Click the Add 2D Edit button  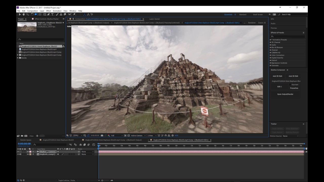(277, 76)
